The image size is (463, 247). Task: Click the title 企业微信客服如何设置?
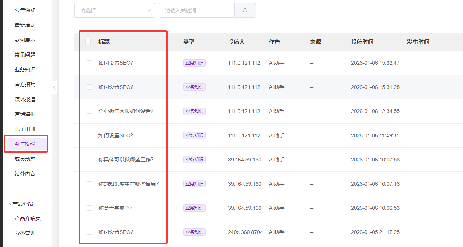[x=126, y=111]
